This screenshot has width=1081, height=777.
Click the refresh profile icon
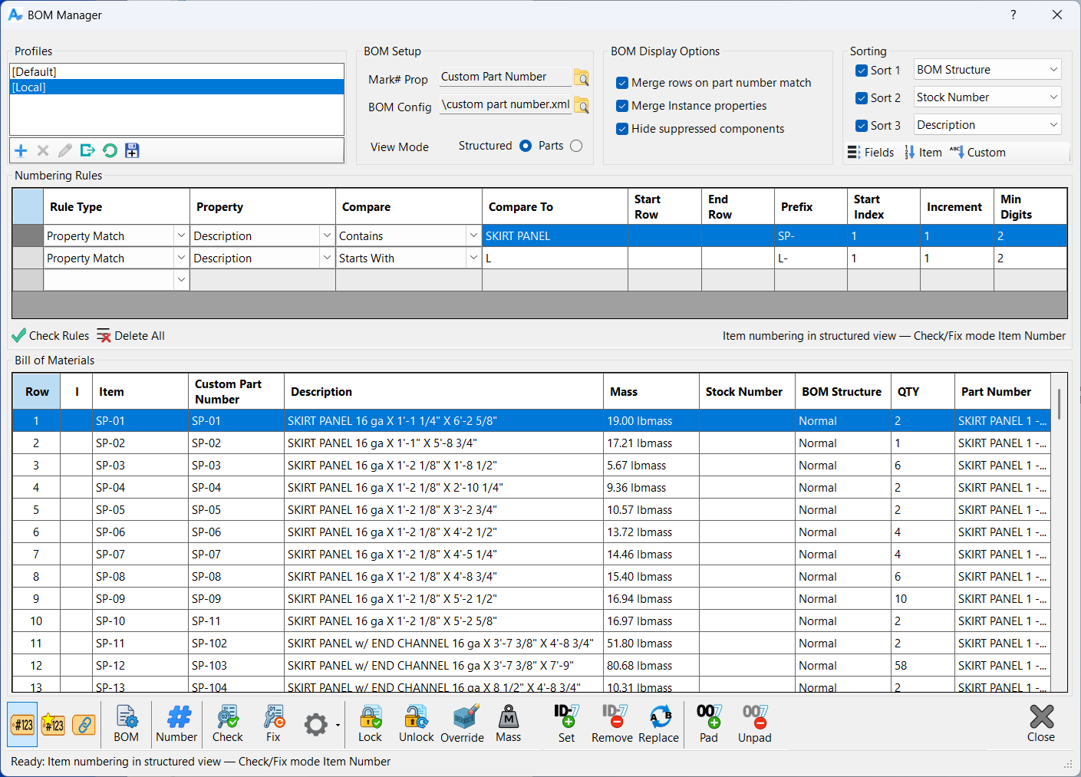pyautogui.click(x=110, y=151)
